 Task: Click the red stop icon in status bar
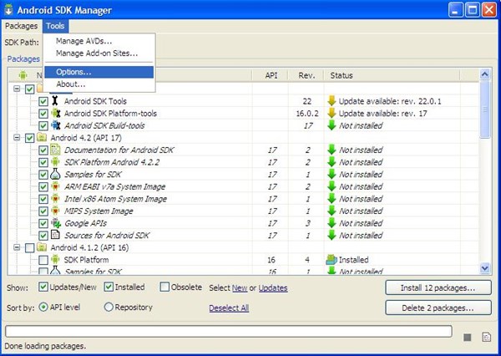468,337
